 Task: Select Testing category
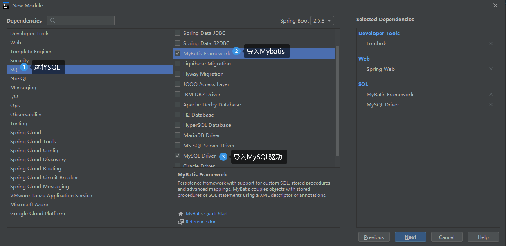point(90,124)
